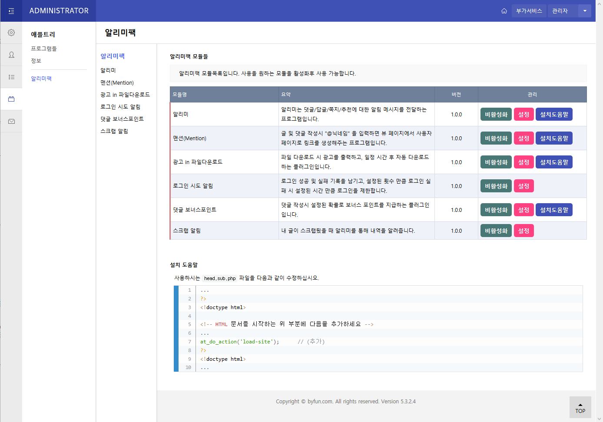Open 설정 for 광고 in 파일다운로드
This screenshot has width=603, height=422.
click(x=523, y=162)
